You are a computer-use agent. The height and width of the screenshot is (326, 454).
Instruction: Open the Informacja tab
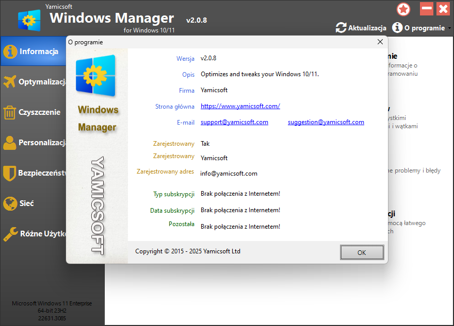coord(34,52)
